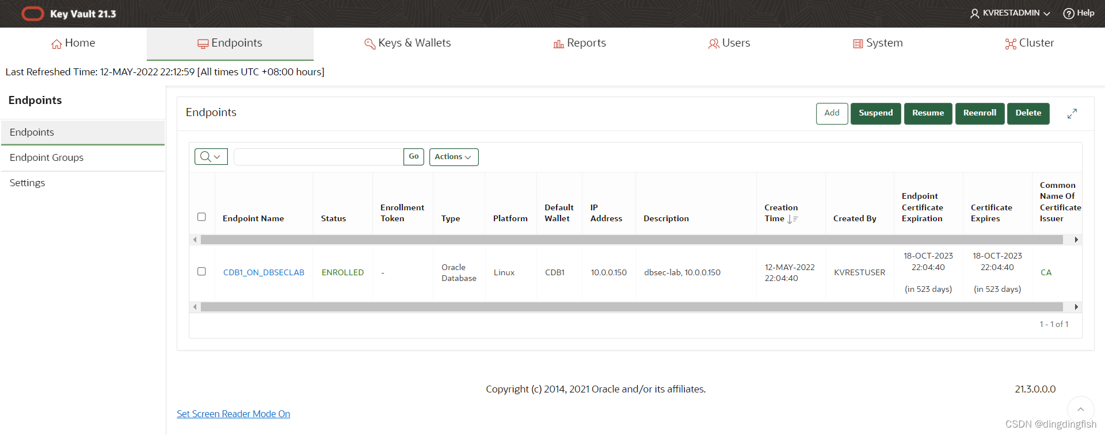The width and height of the screenshot is (1105, 435).
Task: Click the CA certificate issuer link
Action: [x=1046, y=272]
